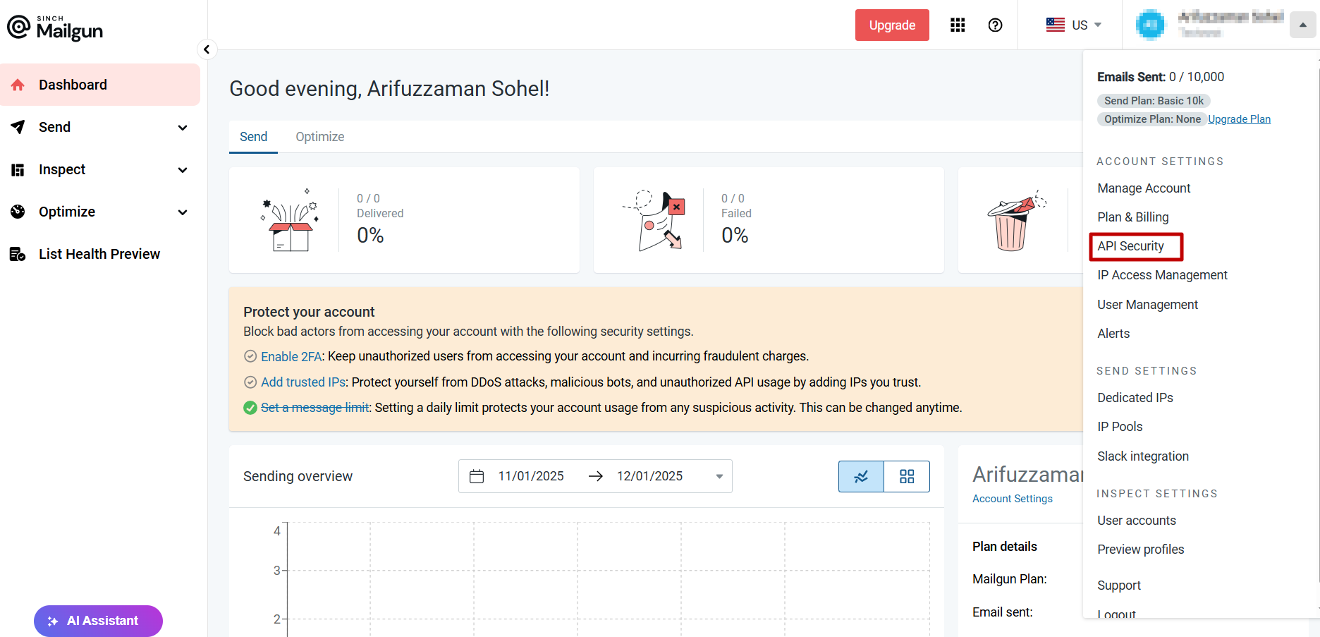Click the 11/01/2025 start date field
The width and height of the screenshot is (1320, 637).
[x=531, y=476]
